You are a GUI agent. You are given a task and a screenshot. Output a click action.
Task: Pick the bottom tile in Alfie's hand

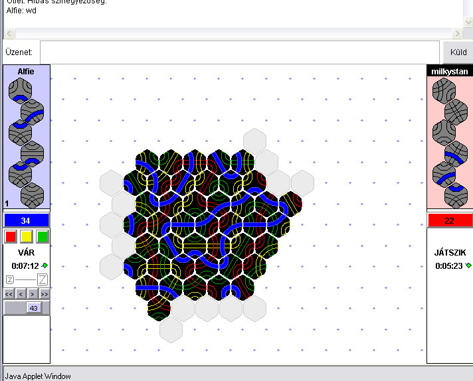coord(31,195)
